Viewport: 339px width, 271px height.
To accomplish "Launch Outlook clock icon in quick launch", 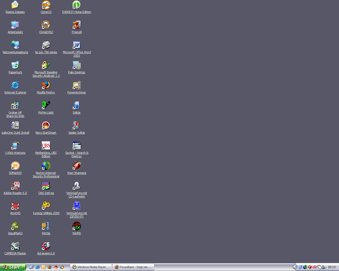I will coord(43,267).
